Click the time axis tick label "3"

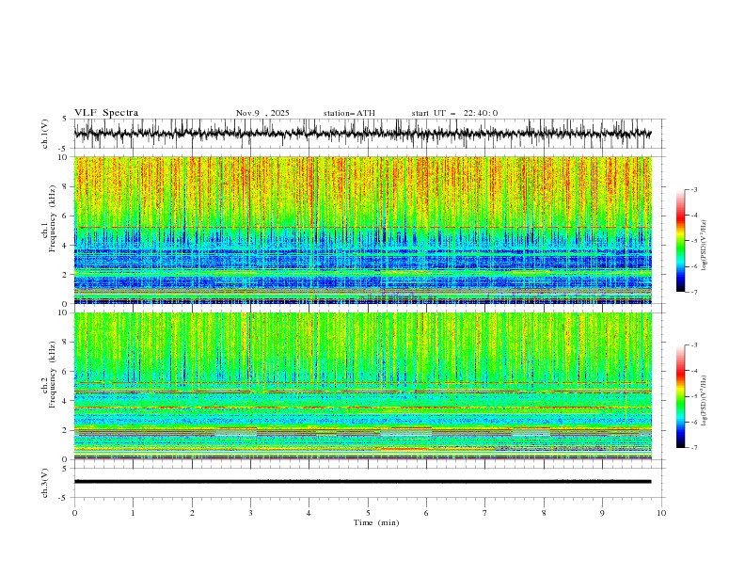pos(250,513)
